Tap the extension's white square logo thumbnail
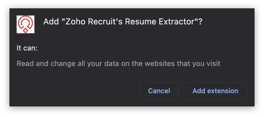The height and width of the screenshot is (117, 264). [26, 24]
